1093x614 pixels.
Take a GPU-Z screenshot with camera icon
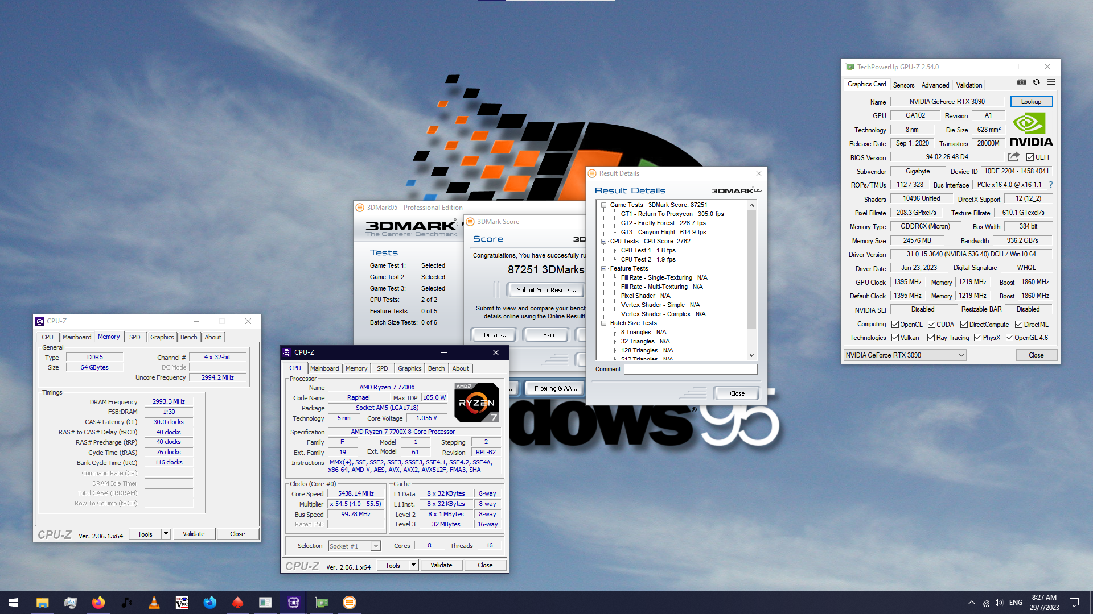click(1022, 82)
